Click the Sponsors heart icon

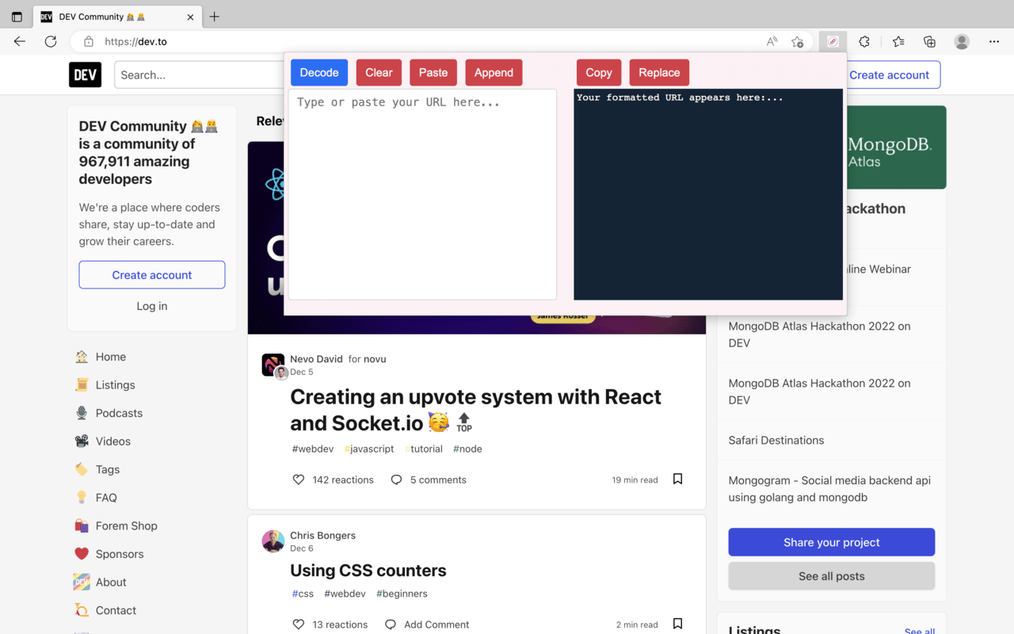[x=82, y=554]
